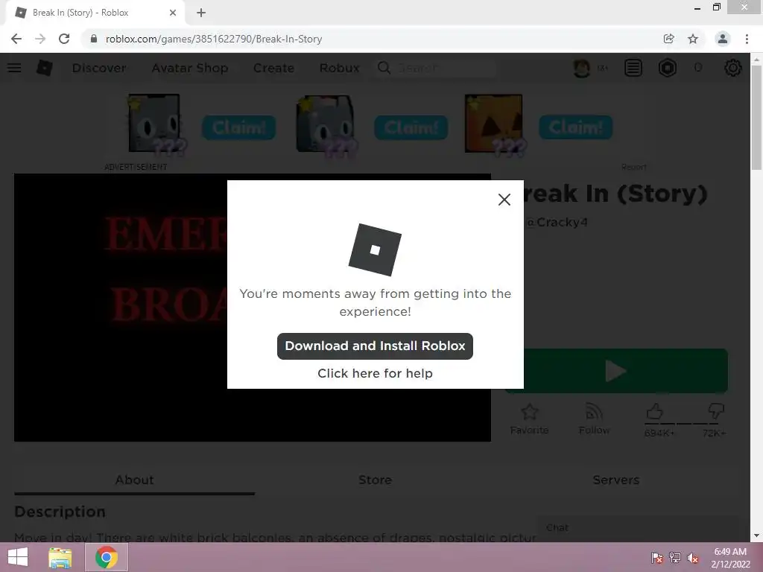Image resolution: width=763 pixels, height=572 pixels.
Task: Click the site lock icon
Action: [x=94, y=39]
